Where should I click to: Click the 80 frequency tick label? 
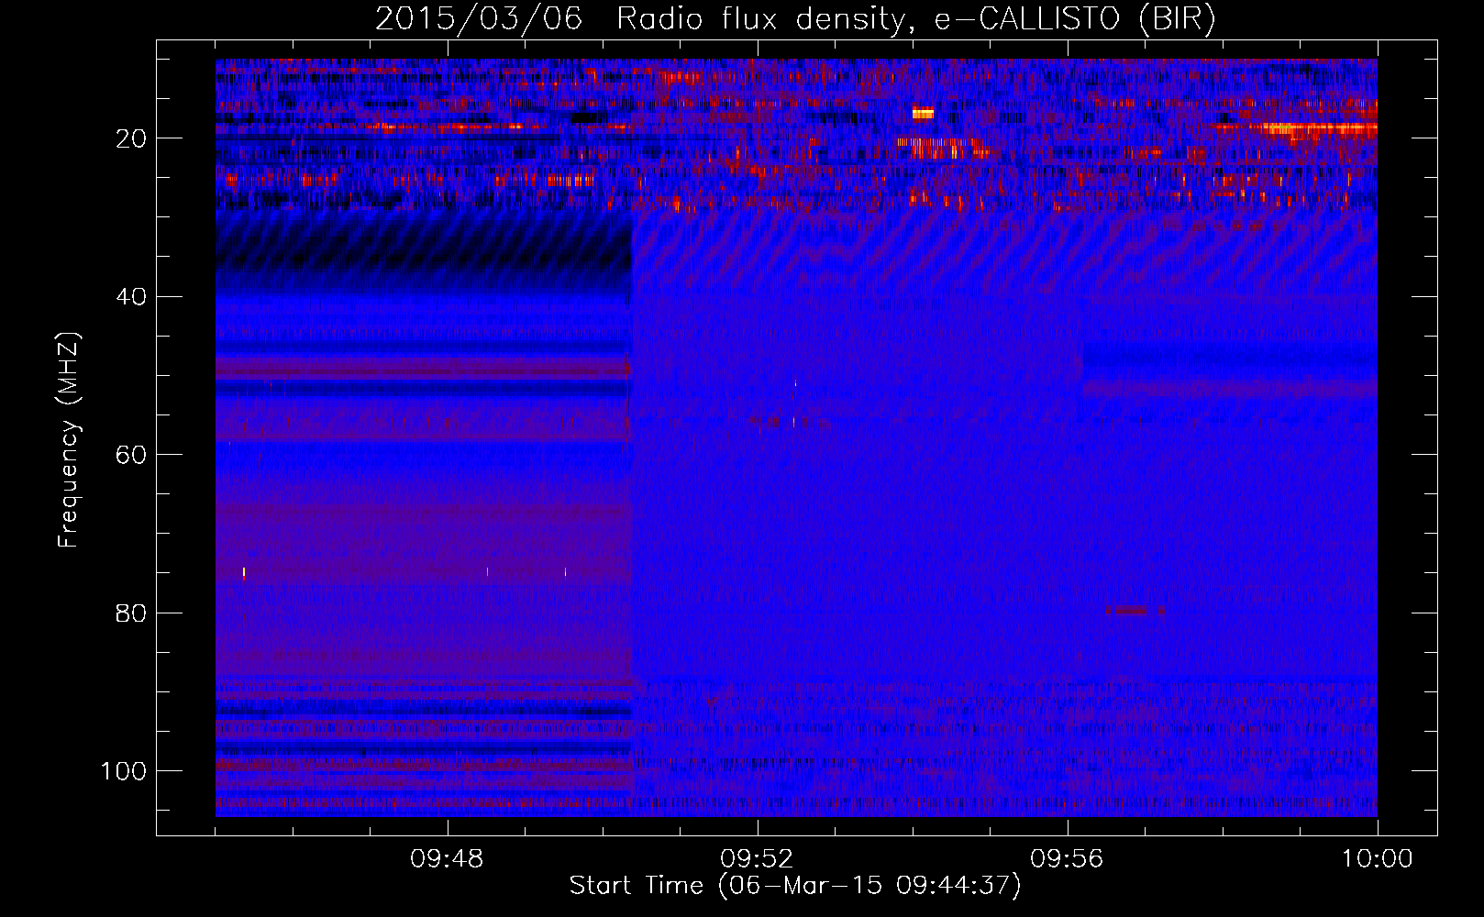coord(131,613)
